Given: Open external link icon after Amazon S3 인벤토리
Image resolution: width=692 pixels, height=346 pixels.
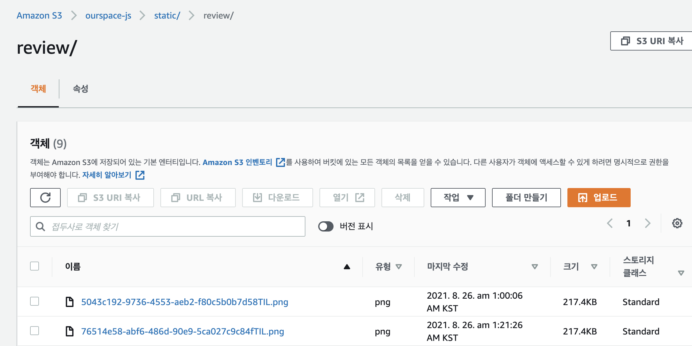Looking at the screenshot, I should point(280,162).
